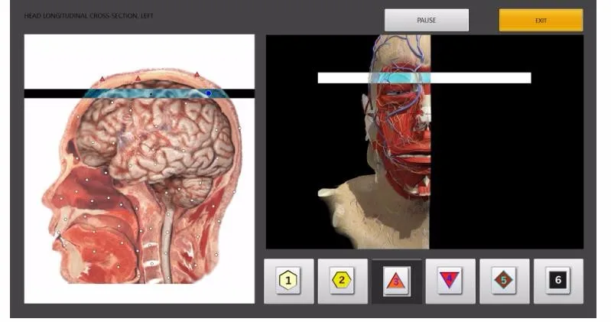Click the orange EXIT button

click(x=541, y=21)
